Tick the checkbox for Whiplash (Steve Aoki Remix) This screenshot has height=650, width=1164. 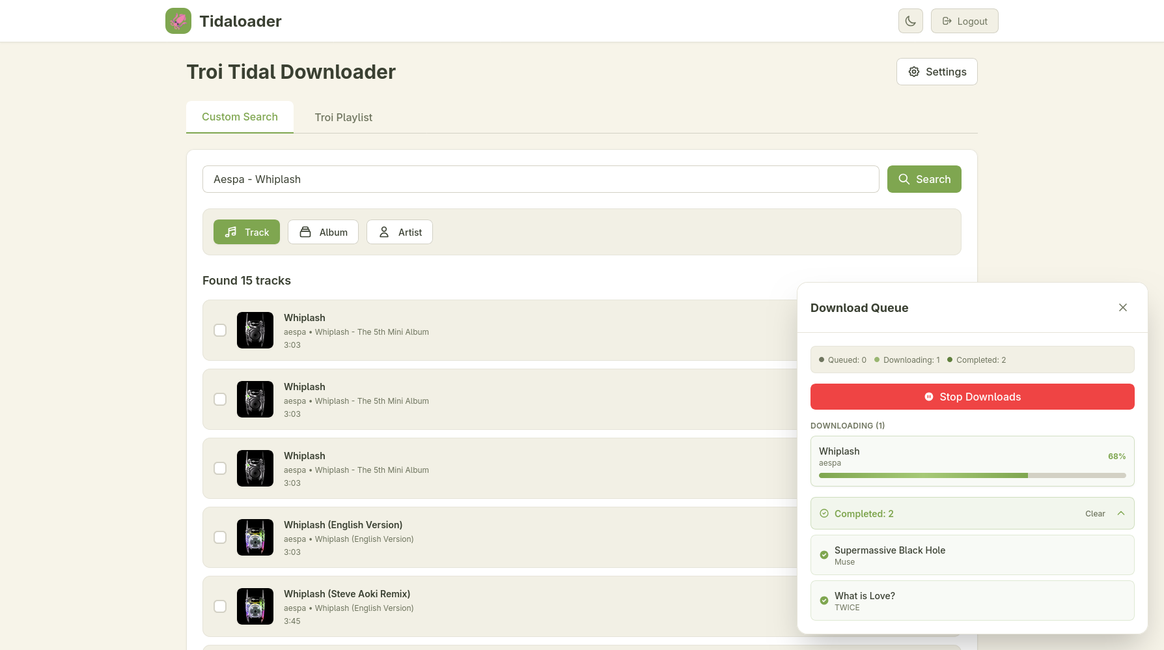click(220, 606)
